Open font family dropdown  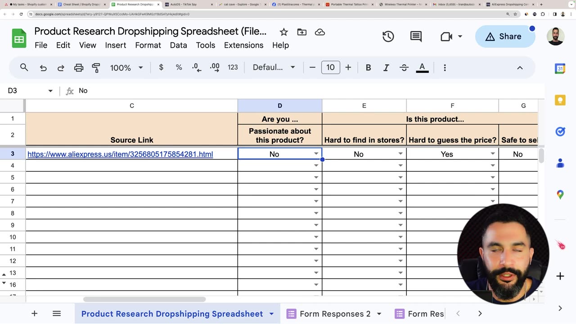pos(274,67)
